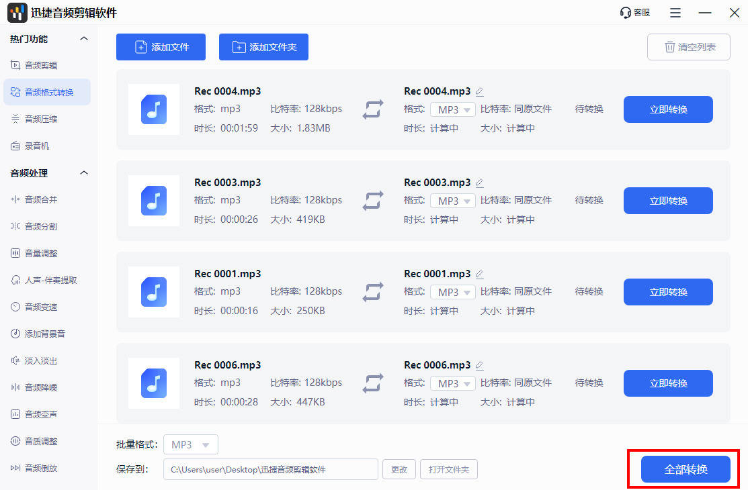The height and width of the screenshot is (490, 748).
Task: Click the music note thumbnail of Rec 0004.mp3
Action: pos(154,109)
